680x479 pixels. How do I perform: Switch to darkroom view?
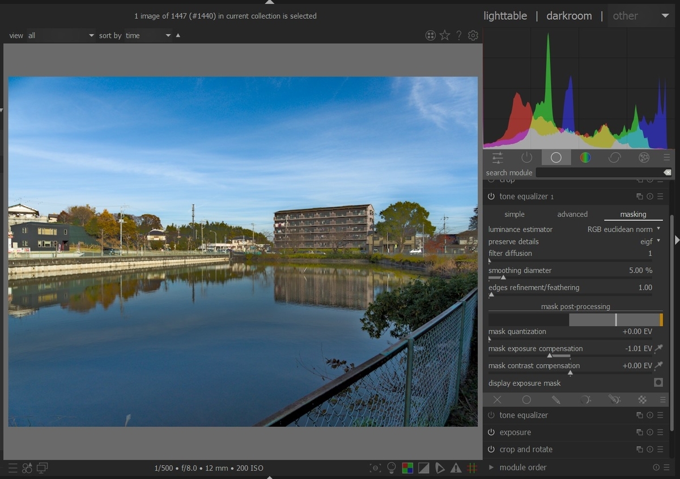(x=569, y=16)
